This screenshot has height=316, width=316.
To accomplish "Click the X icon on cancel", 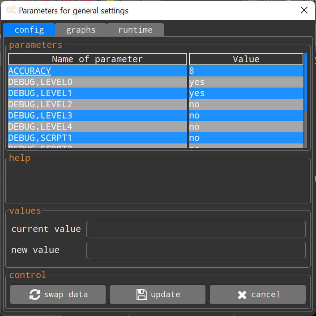I will tap(242, 295).
